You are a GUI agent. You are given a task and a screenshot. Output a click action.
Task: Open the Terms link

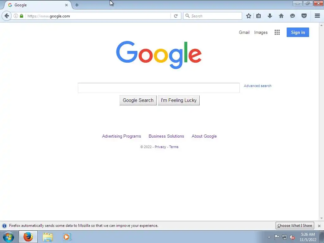coord(174,147)
